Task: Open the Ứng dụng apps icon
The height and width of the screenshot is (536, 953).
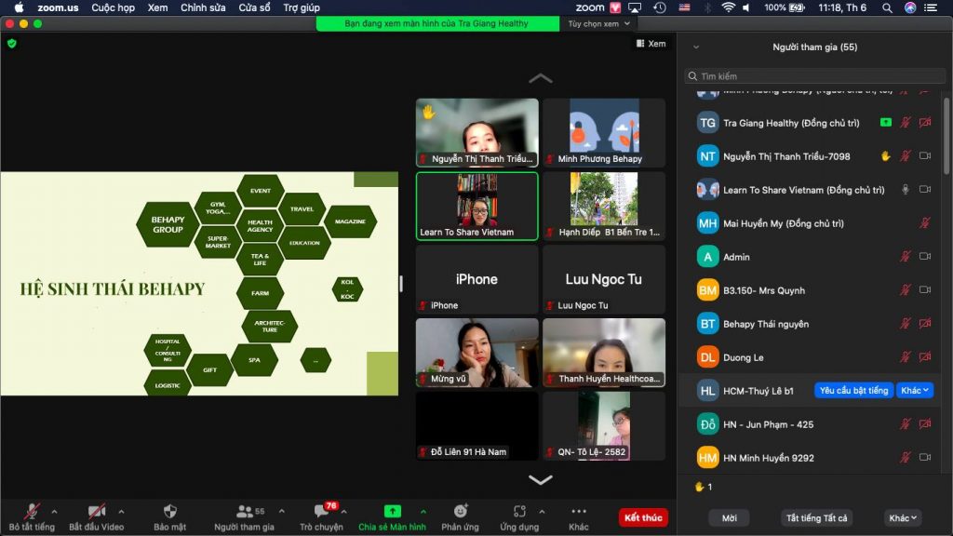Action: (519, 511)
